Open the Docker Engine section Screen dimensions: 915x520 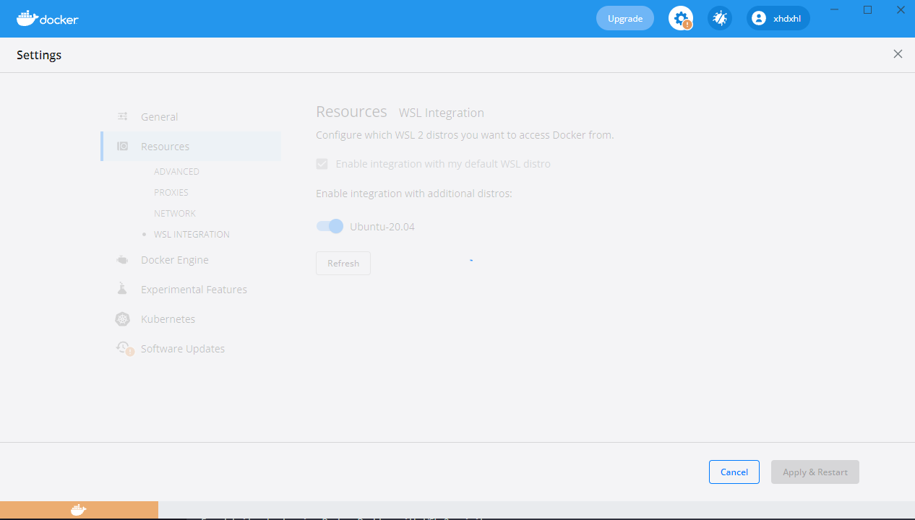192,259
